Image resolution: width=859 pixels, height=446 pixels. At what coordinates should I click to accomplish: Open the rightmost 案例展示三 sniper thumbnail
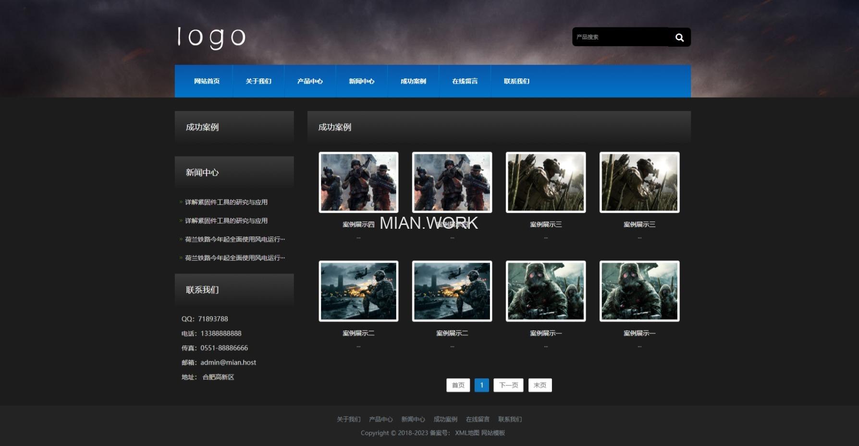click(639, 182)
